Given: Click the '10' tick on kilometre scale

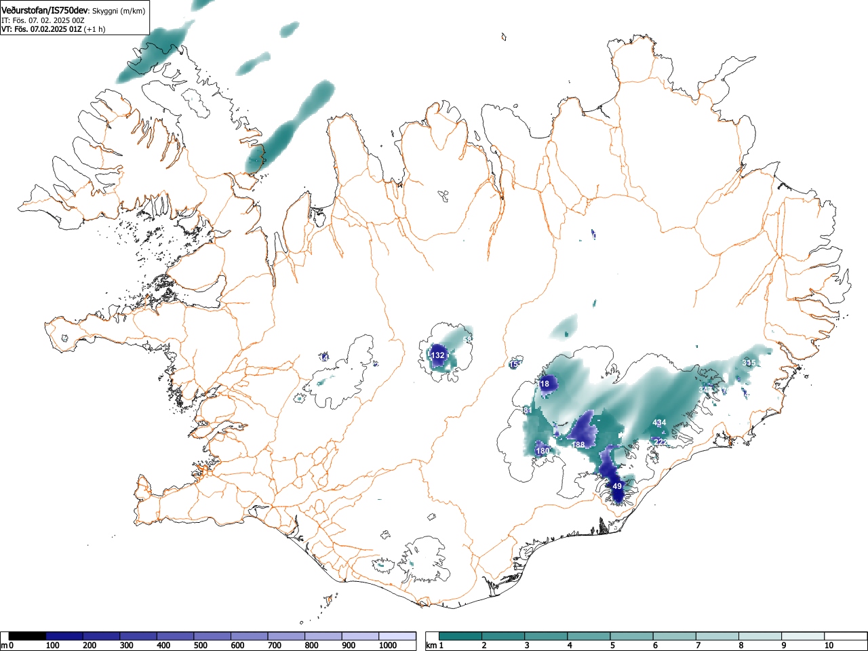Looking at the screenshot, I should (x=828, y=646).
